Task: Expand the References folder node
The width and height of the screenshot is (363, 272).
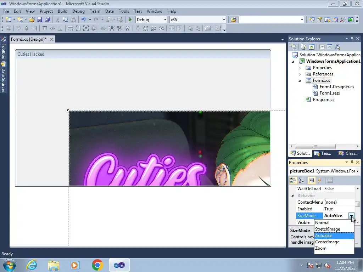Action: [x=300, y=74]
